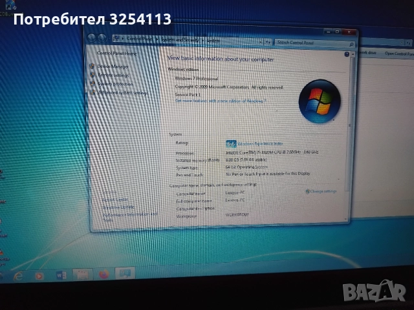Image resolution: width=414 pixels, height=310 pixels.
Task: Click scrollbar up arrow in System window
Action: (x=353, y=54)
